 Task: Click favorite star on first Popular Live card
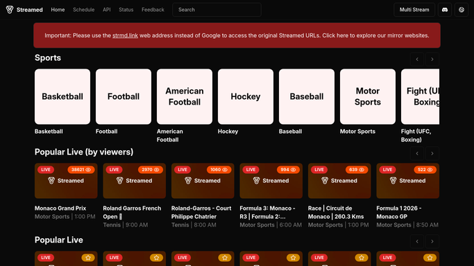pos(88,258)
